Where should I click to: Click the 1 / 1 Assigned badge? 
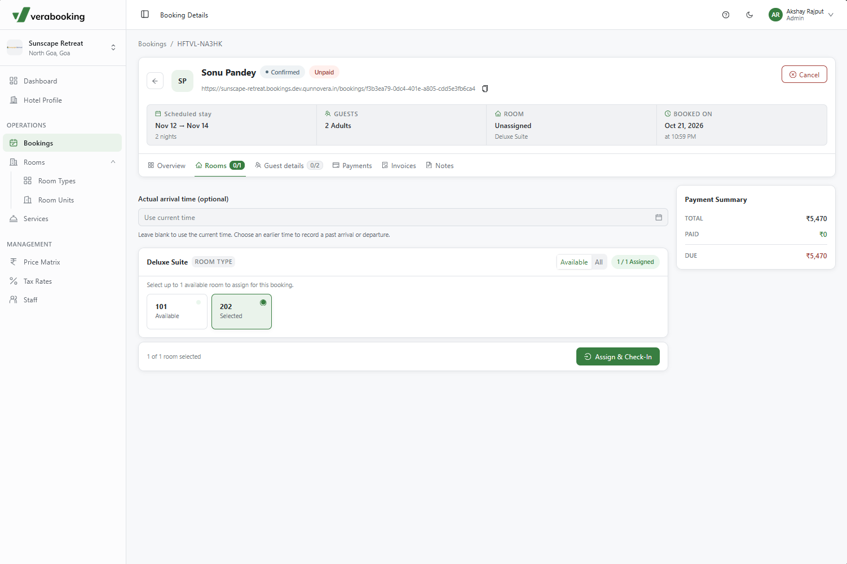[636, 262]
